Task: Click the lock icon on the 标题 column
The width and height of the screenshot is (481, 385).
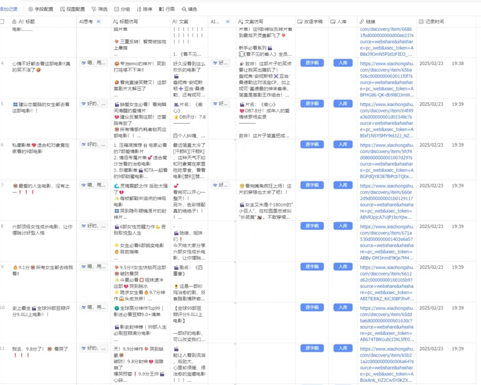Action: coord(14,21)
